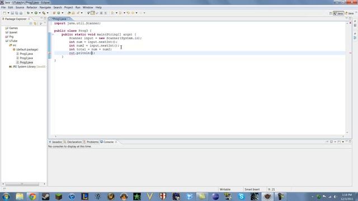The height and width of the screenshot is (201, 358).
Task: Toggle the Mark Occurrences toolbar button
Action: click(x=93, y=13)
